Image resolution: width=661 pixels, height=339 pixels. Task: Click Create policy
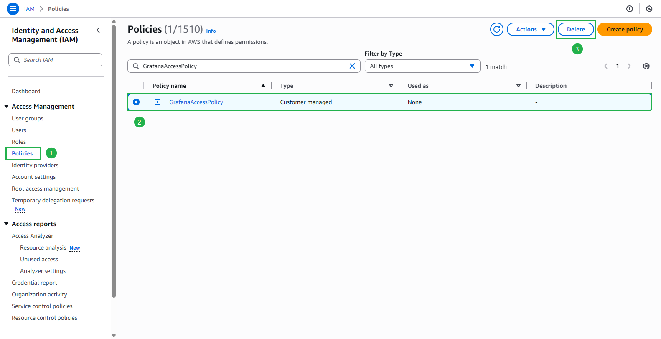625,29
